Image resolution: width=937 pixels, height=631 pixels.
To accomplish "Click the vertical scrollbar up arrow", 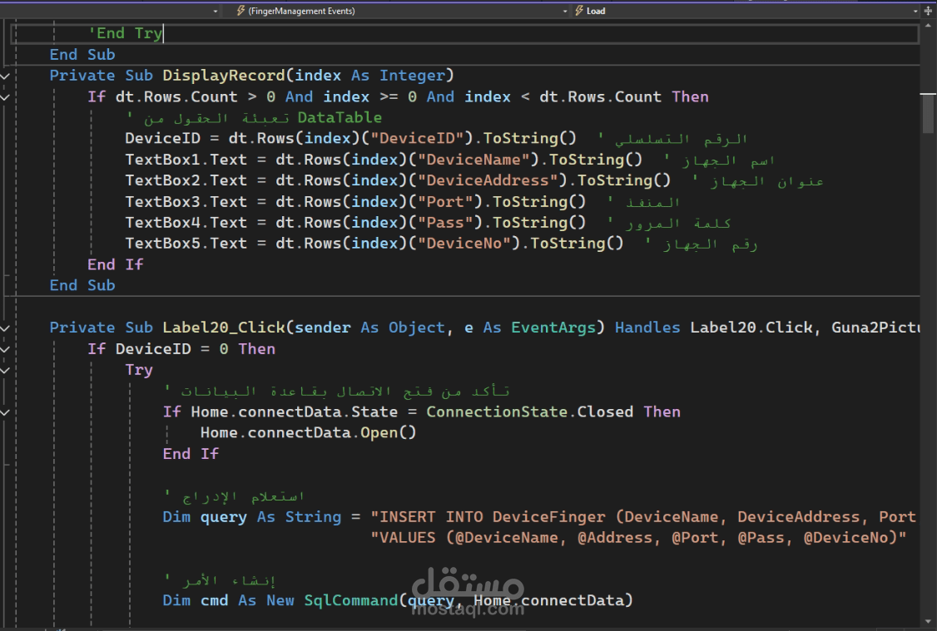I will point(928,26).
